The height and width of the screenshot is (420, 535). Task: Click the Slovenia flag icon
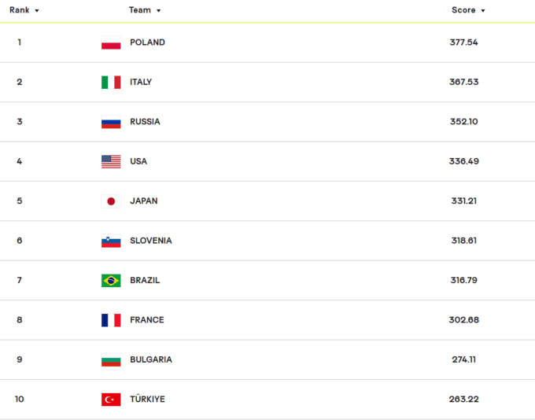tap(111, 241)
